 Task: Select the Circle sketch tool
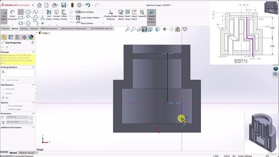coord(28,12)
